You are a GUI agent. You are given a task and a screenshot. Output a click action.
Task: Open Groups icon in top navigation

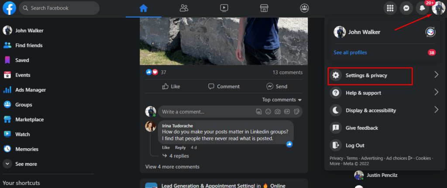[x=304, y=8]
